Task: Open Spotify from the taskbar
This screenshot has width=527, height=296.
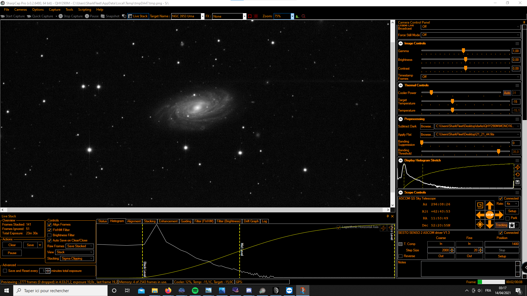Action: coord(195,291)
